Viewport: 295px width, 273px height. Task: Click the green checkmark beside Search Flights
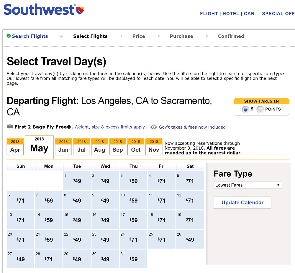coord(9,36)
